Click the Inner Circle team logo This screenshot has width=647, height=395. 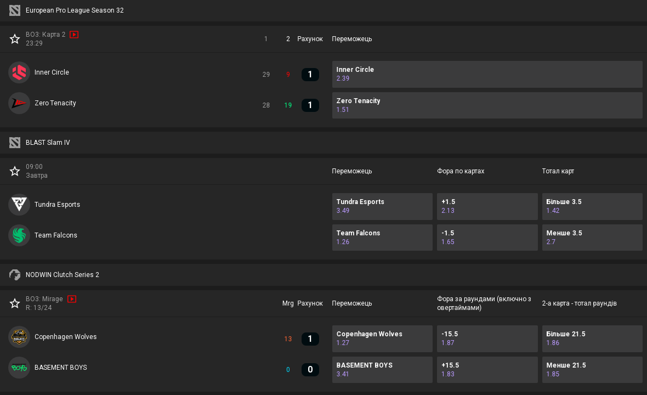(x=19, y=72)
